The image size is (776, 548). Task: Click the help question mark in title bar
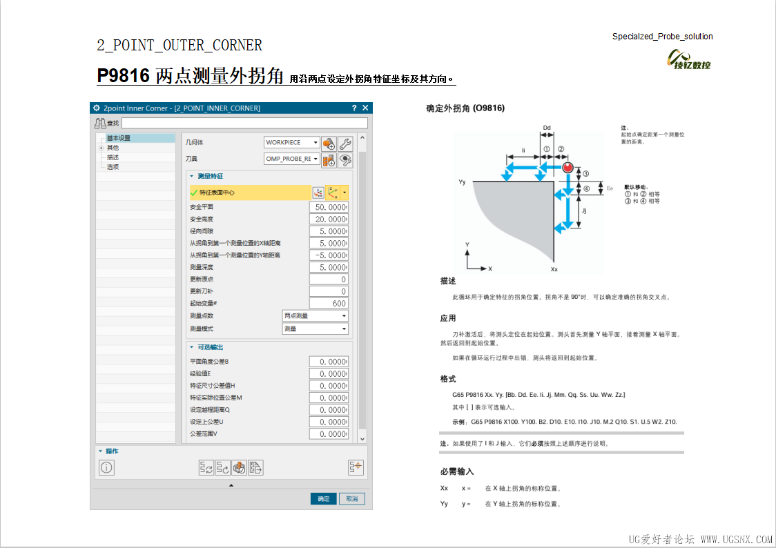(354, 108)
